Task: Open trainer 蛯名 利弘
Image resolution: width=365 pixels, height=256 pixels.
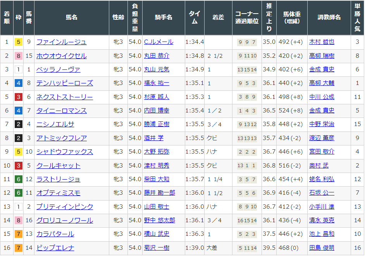Action: (x=322, y=179)
